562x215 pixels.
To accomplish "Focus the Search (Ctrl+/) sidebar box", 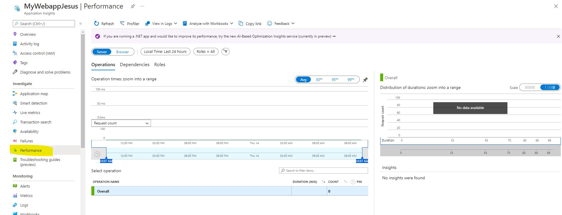I will (x=44, y=24).
